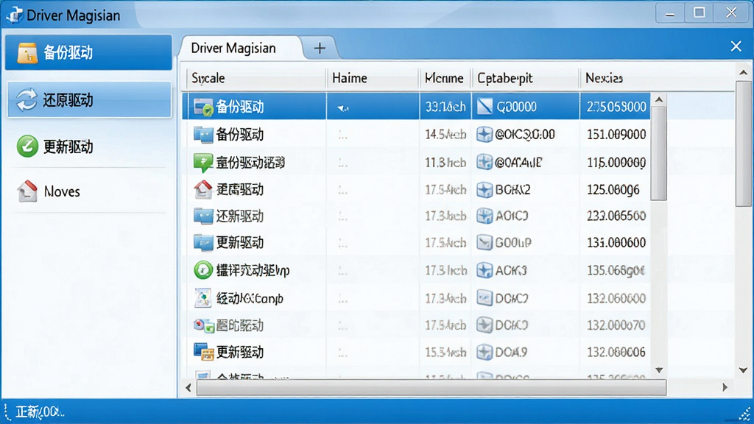The width and height of the screenshot is (754, 424).
Task: Click the folder icon in the 151.009000 row
Action: tap(203, 135)
